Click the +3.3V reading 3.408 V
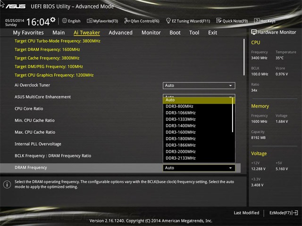302x226 pixels. point(257,185)
